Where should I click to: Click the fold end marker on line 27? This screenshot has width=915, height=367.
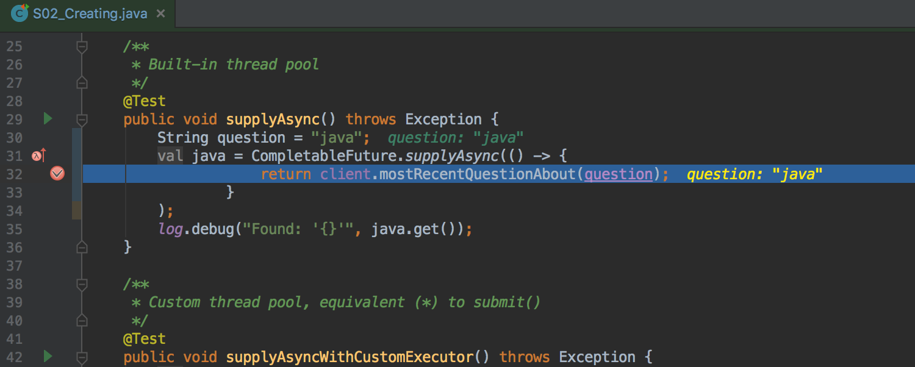tap(82, 83)
